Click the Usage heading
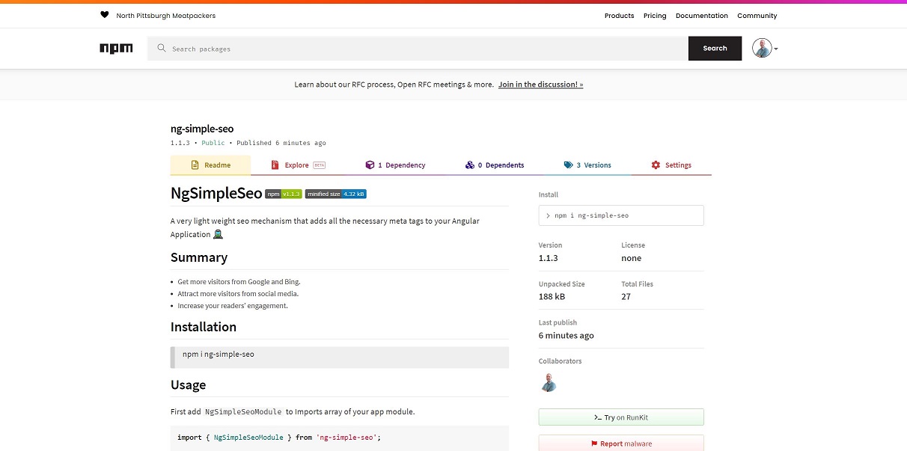The width and height of the screenshot is (907, 451). (x=188, y=385)
